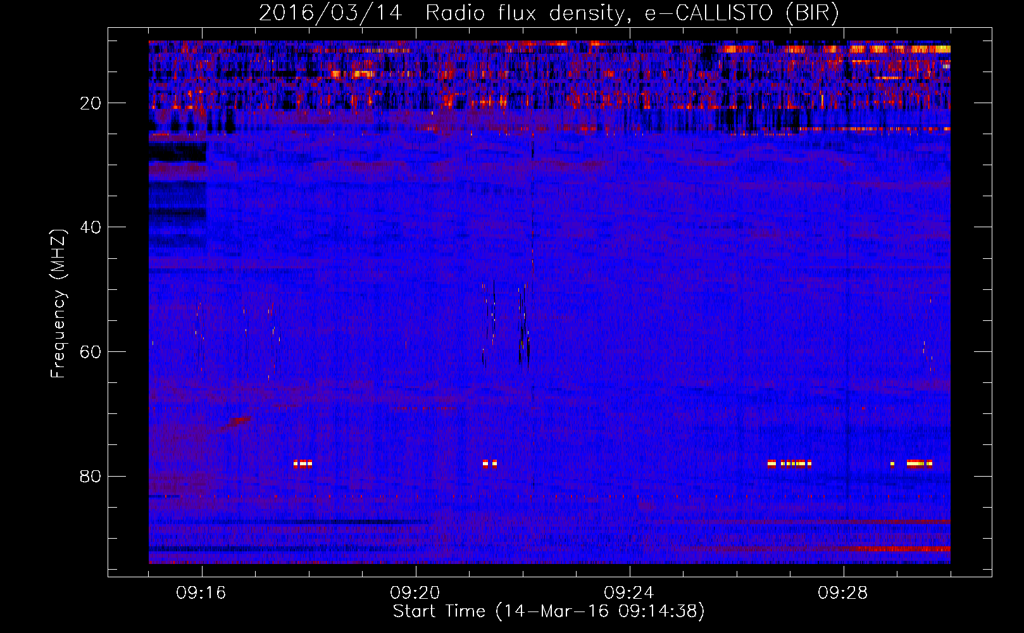Click the plot title '2016/03/14 Radio flux density, e-CALLISTO (BIR)'
The width and height of the screenshot is (1024, 633).
coord(549,13)
